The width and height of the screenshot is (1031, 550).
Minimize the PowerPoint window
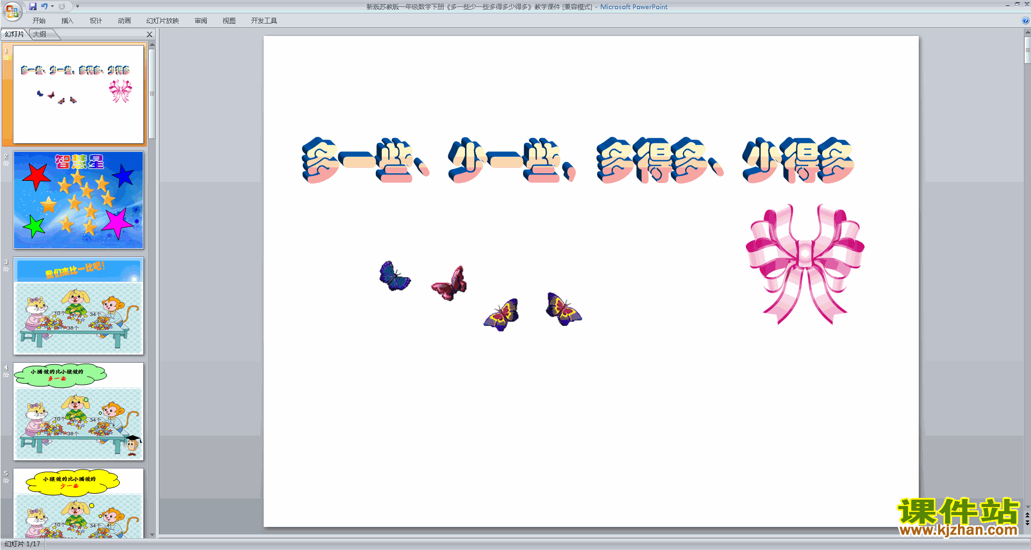pyautogui.click(x=1007, y=5)
